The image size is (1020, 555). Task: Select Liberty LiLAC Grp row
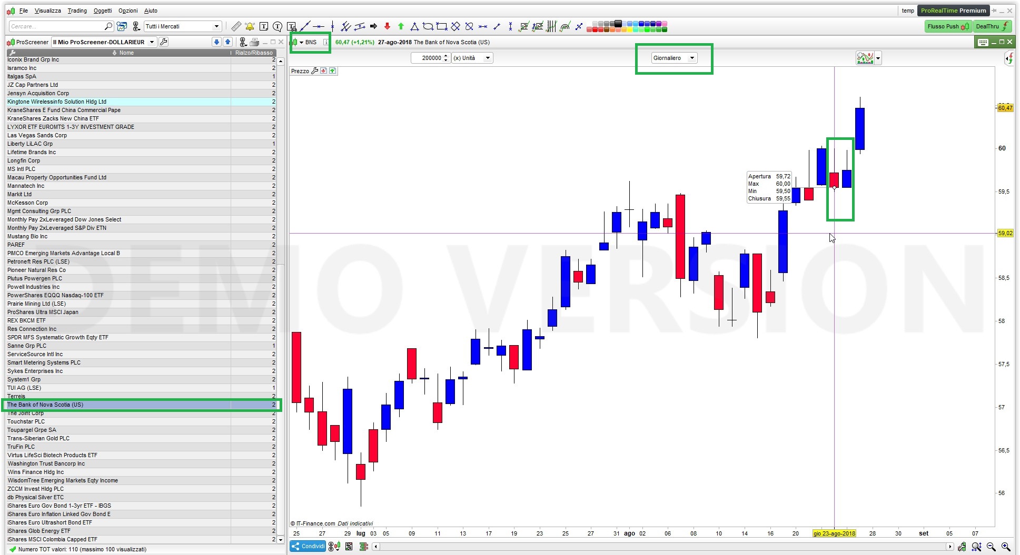point(141,144)
